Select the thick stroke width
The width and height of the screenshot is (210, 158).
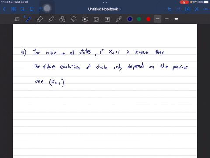coord(176,19)
